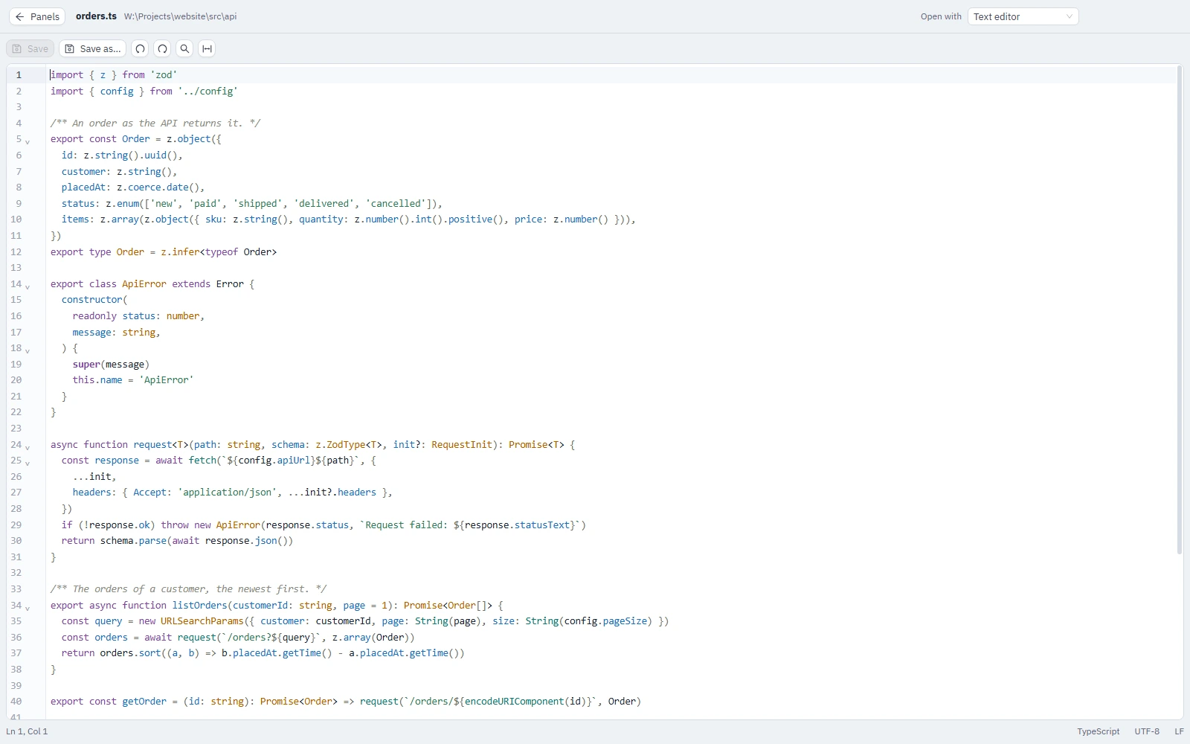Click the Ln 1, Col 1 cursor position

(27, 731)
